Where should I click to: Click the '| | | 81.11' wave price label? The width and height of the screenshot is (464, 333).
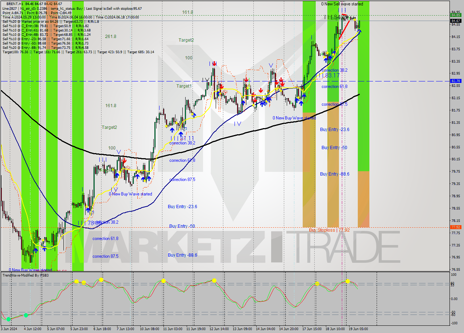click(183, 138)
